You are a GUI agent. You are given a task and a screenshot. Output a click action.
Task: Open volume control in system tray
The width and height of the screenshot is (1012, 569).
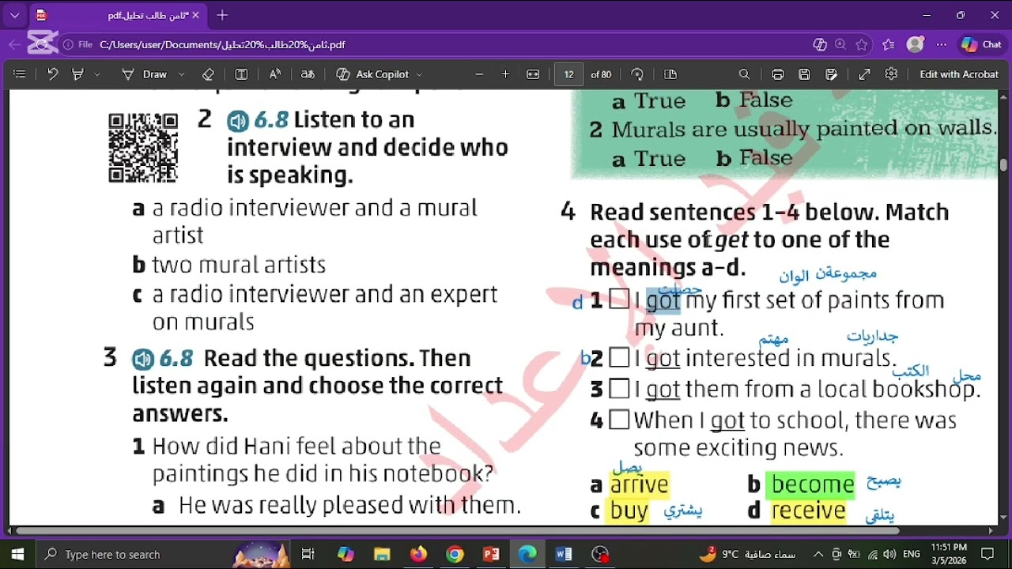(x=889, y=554)
